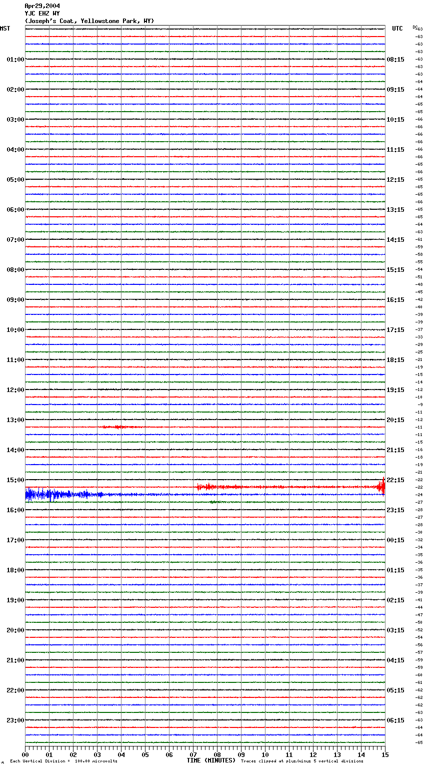Select the station code text YJC EHZ WY
Screen dimensions: 425x768
tap(42, 14)
